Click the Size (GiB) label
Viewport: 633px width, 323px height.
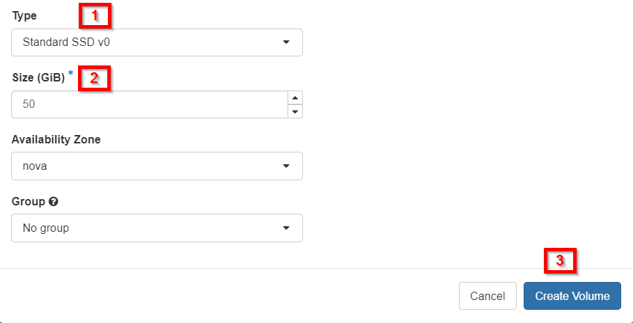38,78
